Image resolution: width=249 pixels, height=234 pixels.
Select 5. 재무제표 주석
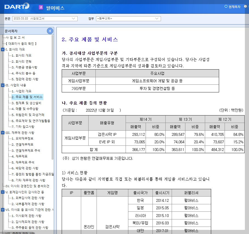[23, 163]
